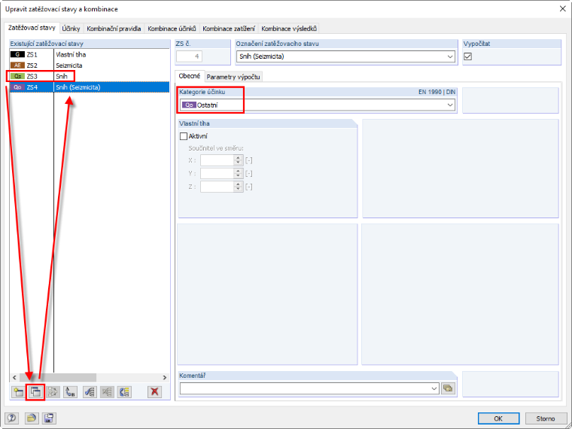
Task: Click the renumber load cases icon (arrow with B)
Action: (70, 392)
